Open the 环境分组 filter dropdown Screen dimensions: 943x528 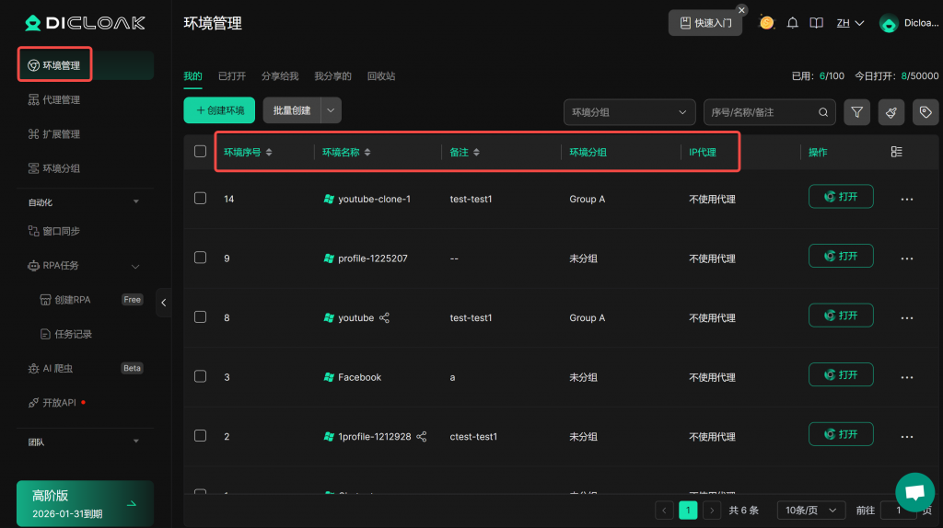click(x=629, y=112)
